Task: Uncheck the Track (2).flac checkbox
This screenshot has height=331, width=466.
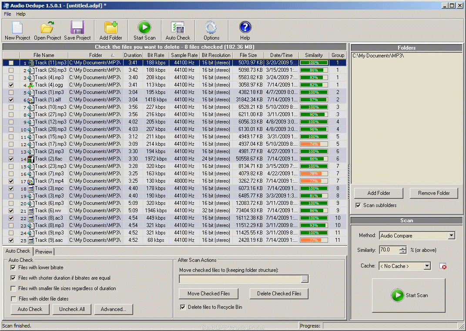Action: coord(11,159)
